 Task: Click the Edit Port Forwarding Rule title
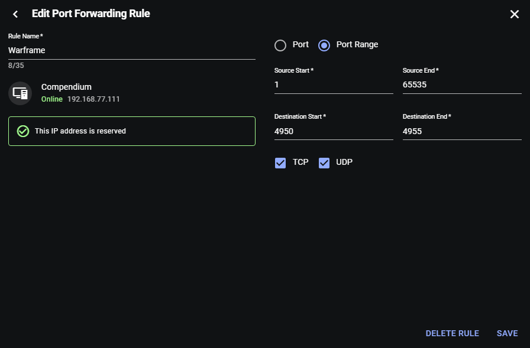pos(91,14)
